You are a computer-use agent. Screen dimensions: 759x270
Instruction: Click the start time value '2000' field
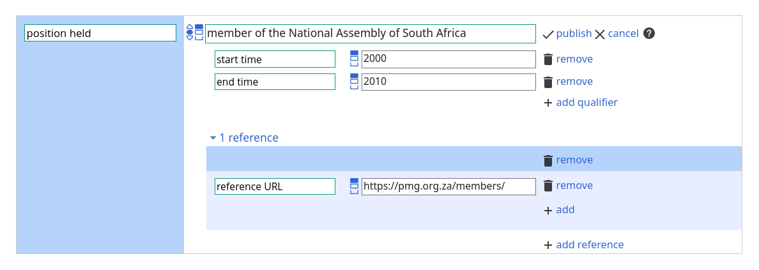448,59
